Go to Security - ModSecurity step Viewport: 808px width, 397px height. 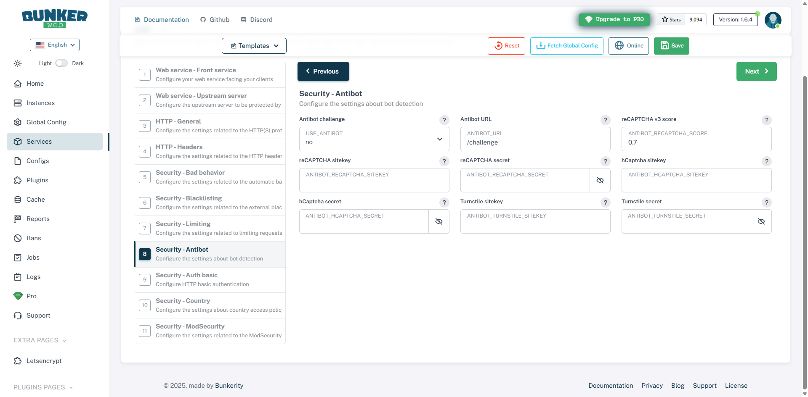(210, 331)
